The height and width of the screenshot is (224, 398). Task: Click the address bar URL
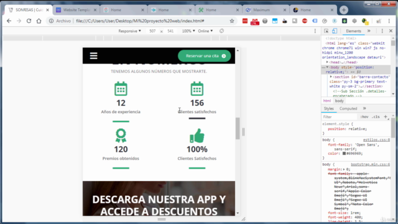click(140, 21)
